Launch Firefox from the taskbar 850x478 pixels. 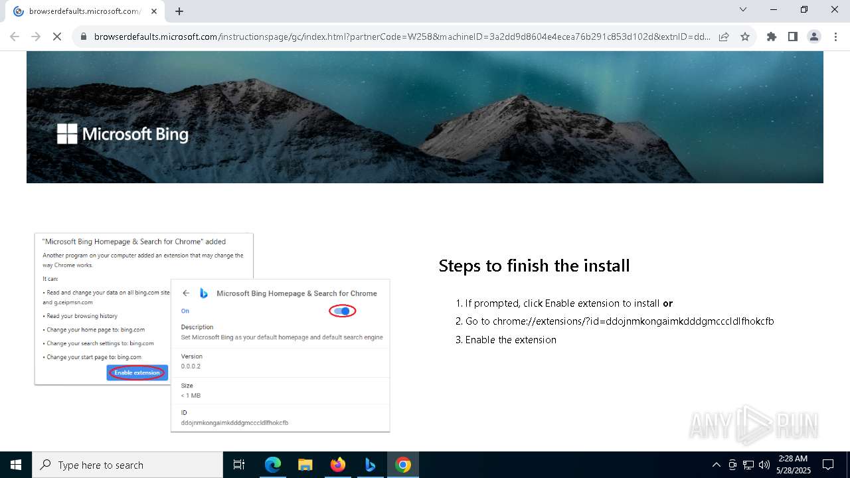pyautogui.click(x=338, y=465)
